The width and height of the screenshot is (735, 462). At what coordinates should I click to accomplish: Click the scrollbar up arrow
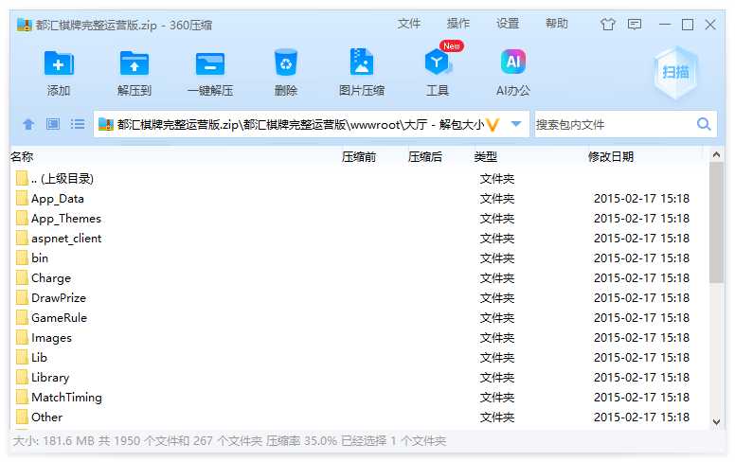tap(716, 154)
